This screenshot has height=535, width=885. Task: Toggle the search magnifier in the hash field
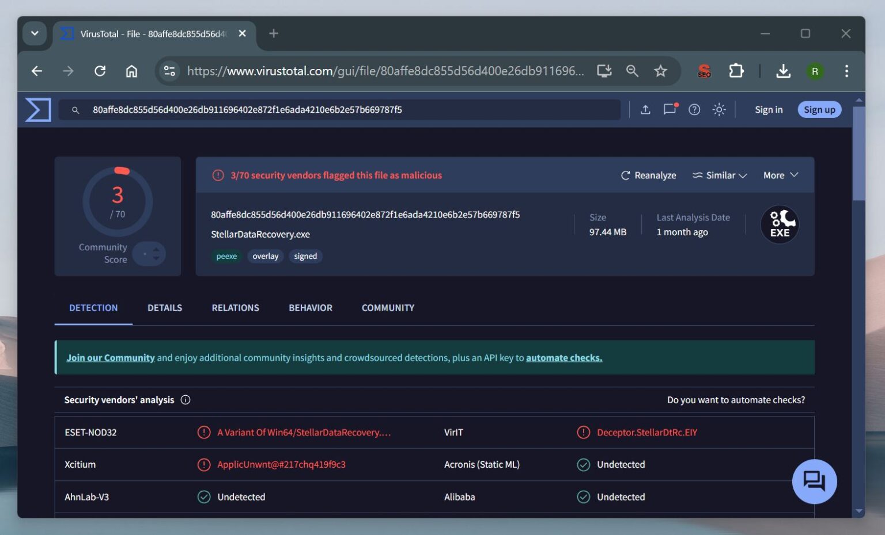click(75, 109)
